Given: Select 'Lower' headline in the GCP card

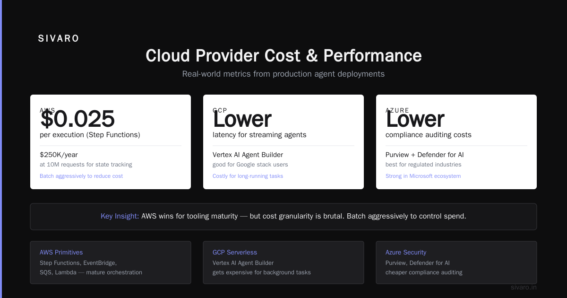Looking at the screenshot, I should point(242,119).
